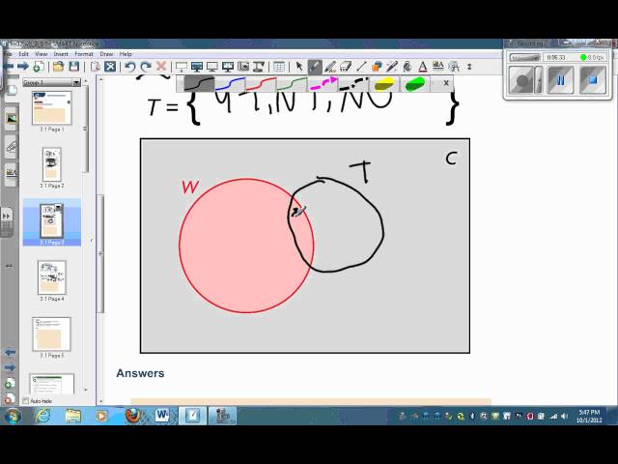This screenshot has height=464, width=618.
Task: Select the Fill bucket tool
Action: (x=407, y=67)
